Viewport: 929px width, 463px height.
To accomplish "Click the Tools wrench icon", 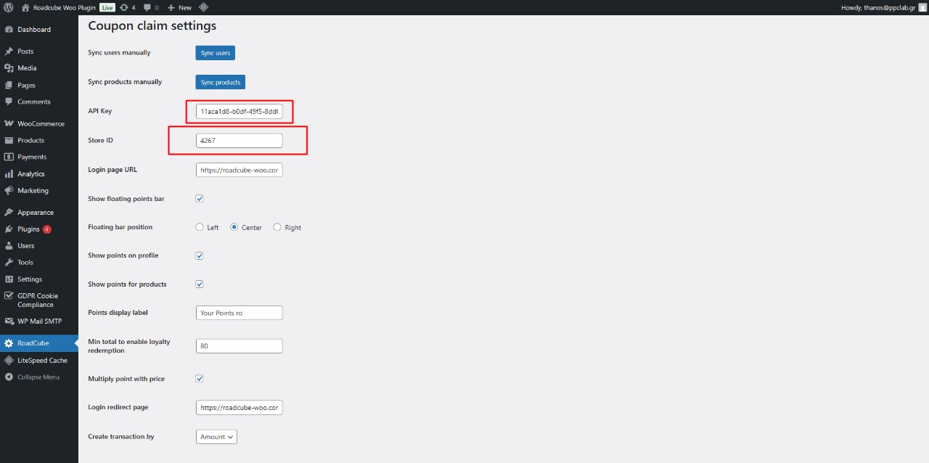I will pyautogui.click(x=9, y=263).
